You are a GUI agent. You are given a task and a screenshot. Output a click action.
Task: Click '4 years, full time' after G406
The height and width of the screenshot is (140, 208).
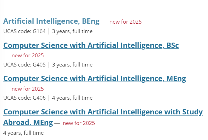(x=72, y=98)
